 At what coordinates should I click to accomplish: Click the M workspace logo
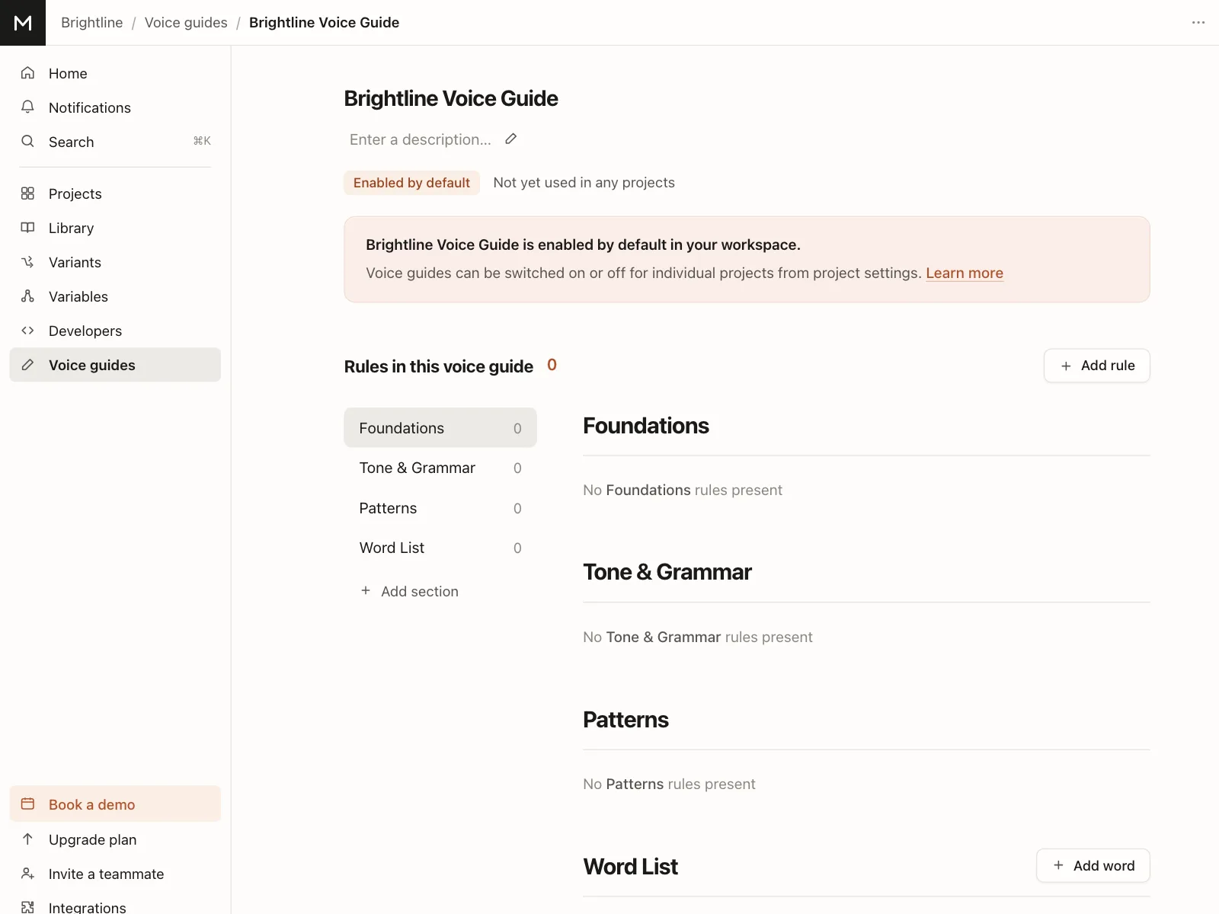pyautogui.click(x=23, y=23)
